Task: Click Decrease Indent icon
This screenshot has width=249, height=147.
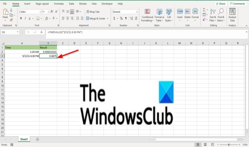Action: [78, 18]
